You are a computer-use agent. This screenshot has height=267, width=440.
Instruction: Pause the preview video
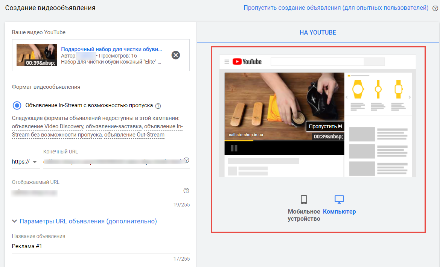point(234,148)
